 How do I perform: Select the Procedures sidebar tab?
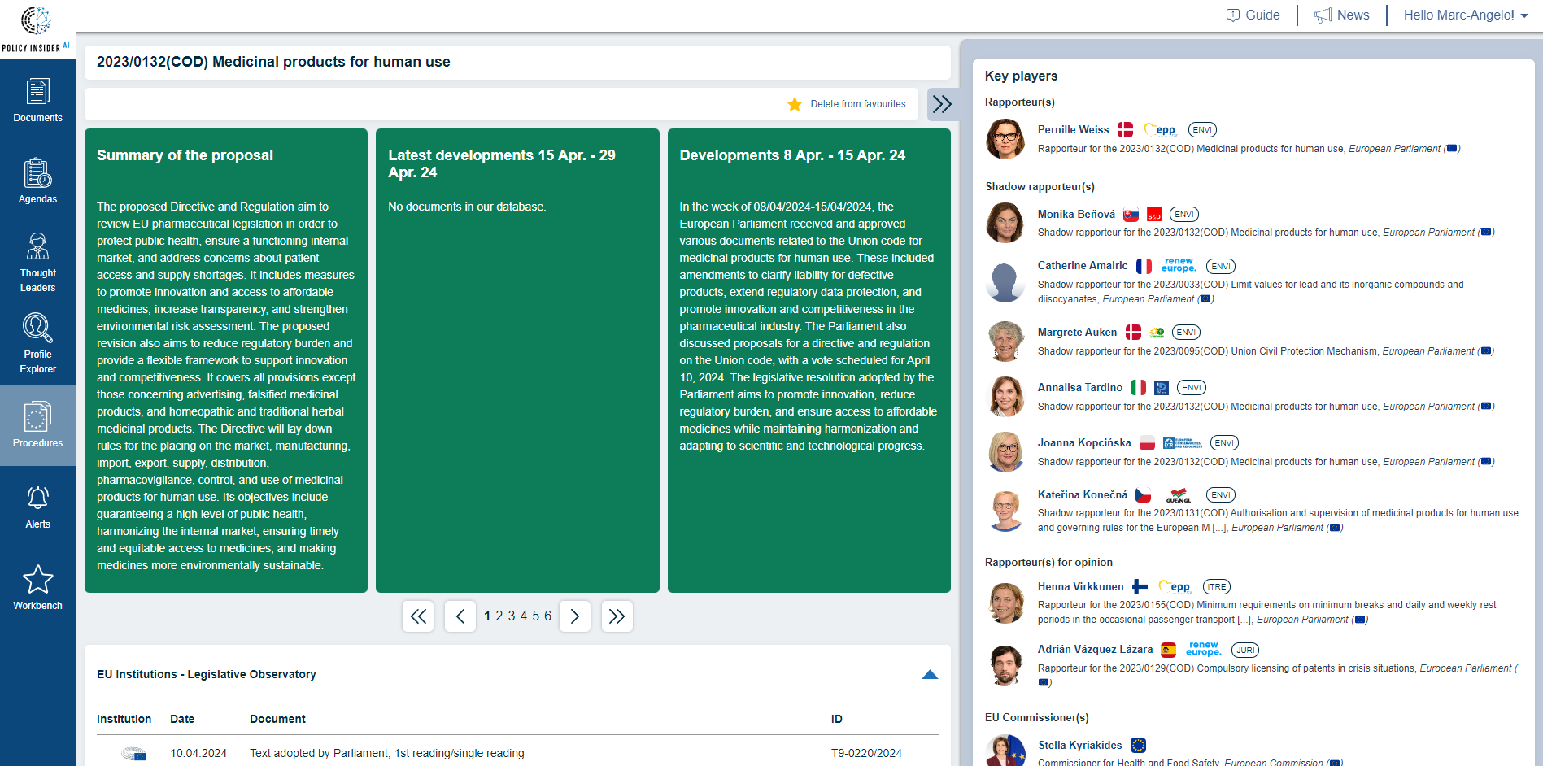click(37, 425)
